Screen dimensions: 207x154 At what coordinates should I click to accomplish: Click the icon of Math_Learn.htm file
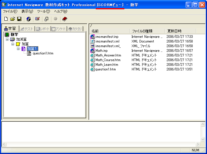(93, 65)
